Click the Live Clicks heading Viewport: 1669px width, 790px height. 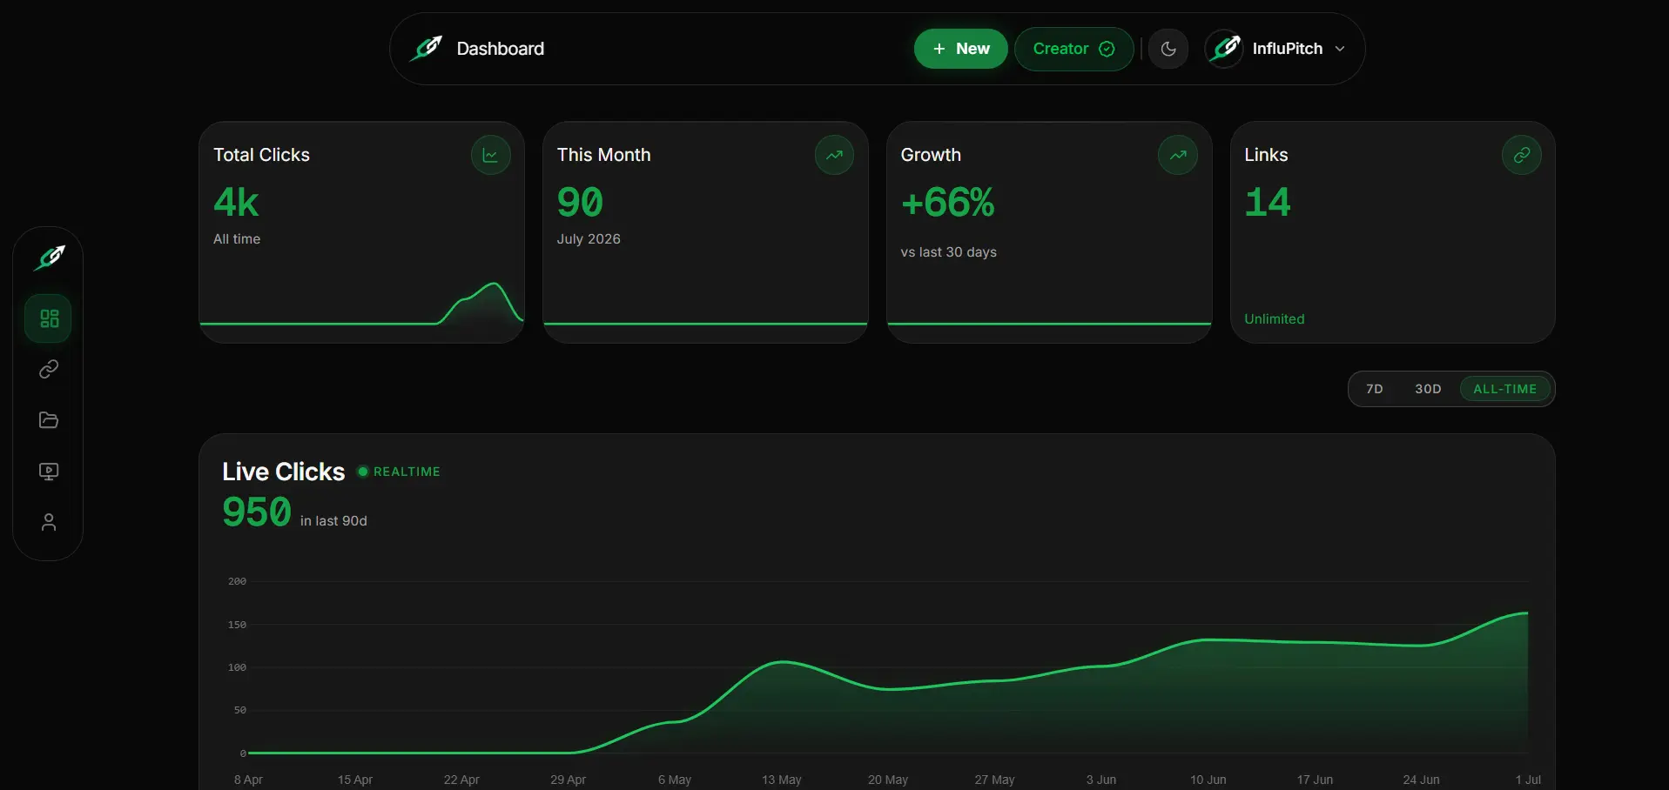coord(283,472)
